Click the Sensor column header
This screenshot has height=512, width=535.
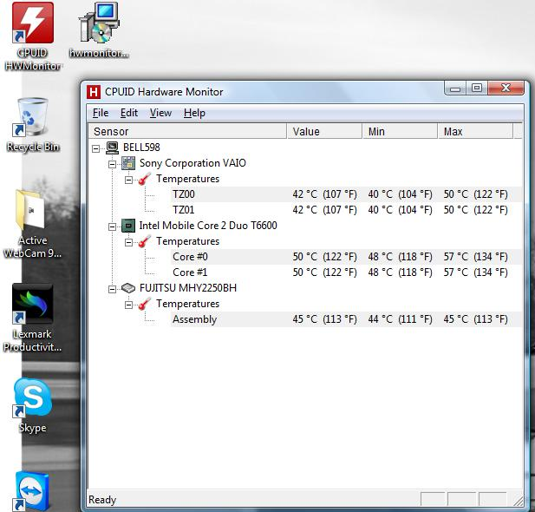[x=187, y=132]
